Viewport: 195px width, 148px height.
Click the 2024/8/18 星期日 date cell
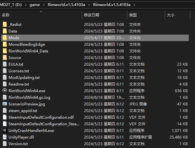(x=104, y=97)
